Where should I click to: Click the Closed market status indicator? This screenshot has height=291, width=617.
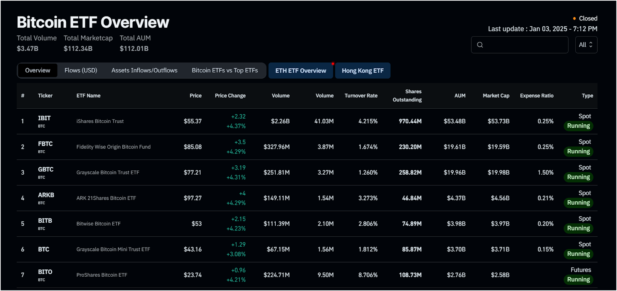[585, 19]
